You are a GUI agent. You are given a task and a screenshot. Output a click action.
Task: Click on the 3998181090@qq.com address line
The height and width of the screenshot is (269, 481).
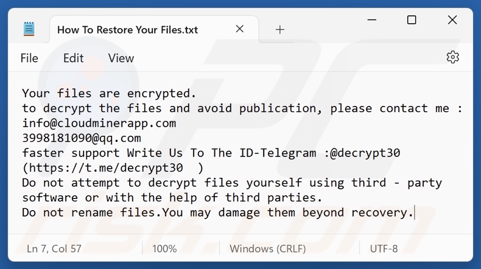[81, 138]
